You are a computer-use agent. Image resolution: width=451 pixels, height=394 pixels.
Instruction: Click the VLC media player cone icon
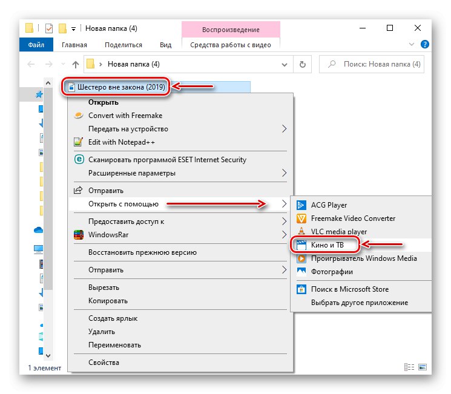(301, 232)
